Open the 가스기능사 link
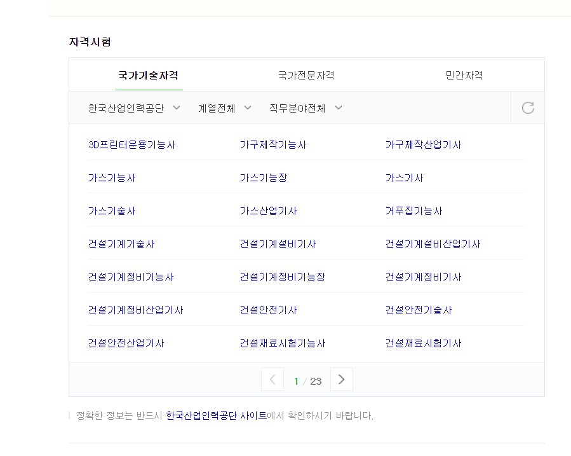 point(112,178)
